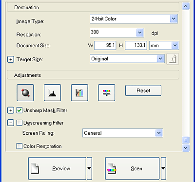195x182 pixels.
Task: Click the Auto Exposure adjustment icon
Action: point(25,92)
